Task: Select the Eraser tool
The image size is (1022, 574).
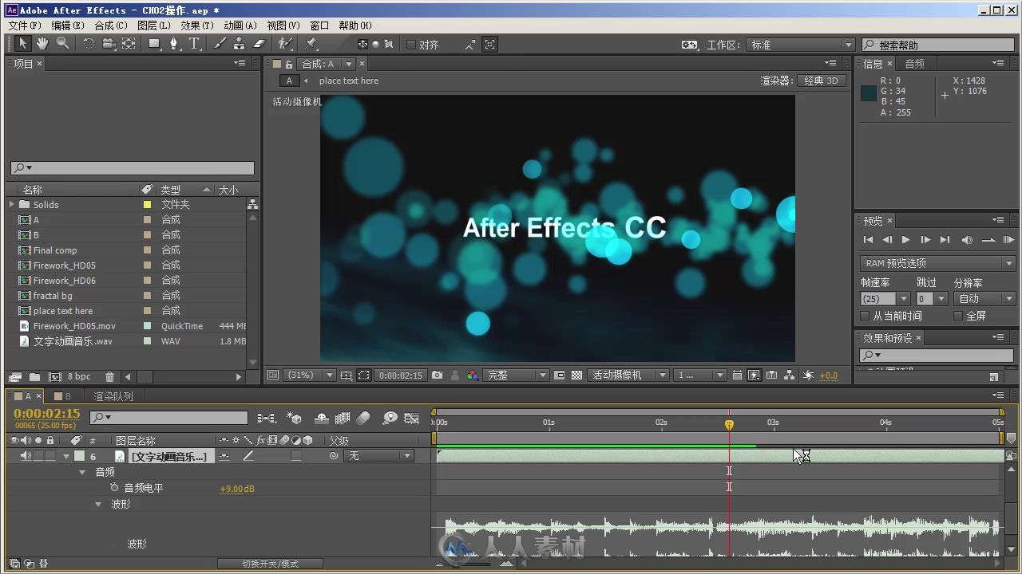Action: pos(259,44)
